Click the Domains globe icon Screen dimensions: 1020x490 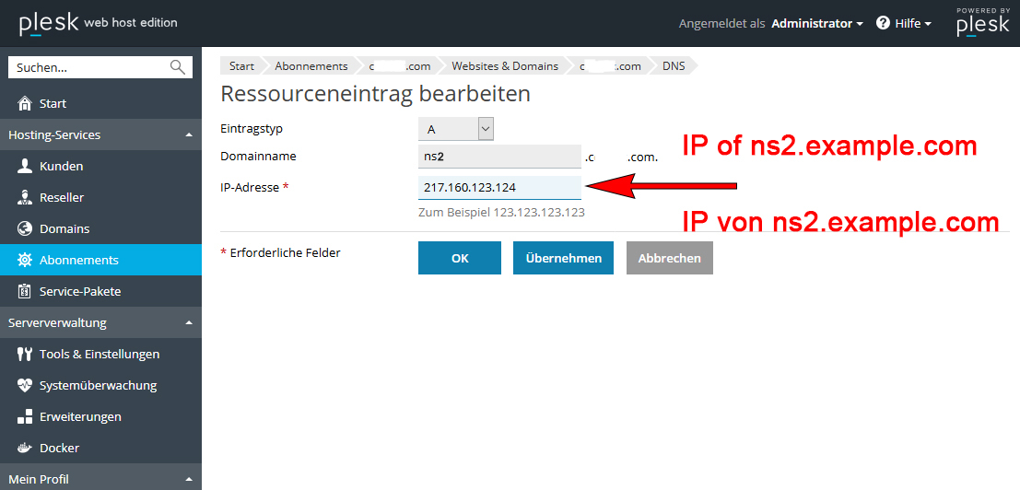[25, 228]
